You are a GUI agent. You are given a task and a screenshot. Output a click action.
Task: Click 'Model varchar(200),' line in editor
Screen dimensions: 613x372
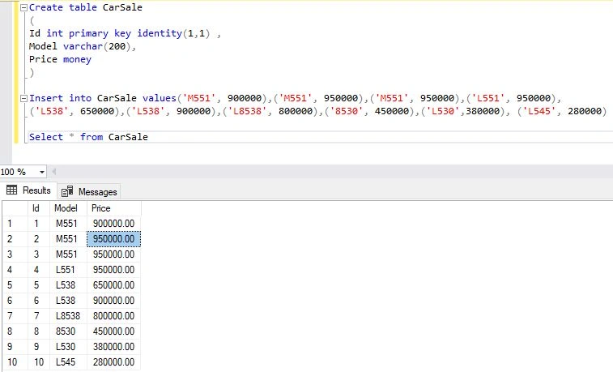pyautogui.click(x=82, y=46)
